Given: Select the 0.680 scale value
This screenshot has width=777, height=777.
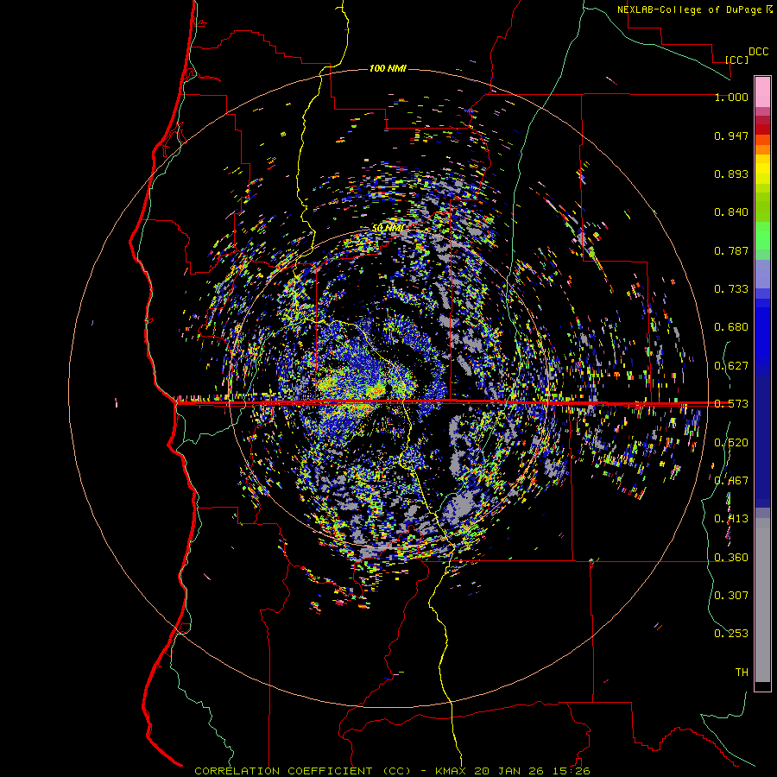Looking at the screenshot, I should click(731, 327).
